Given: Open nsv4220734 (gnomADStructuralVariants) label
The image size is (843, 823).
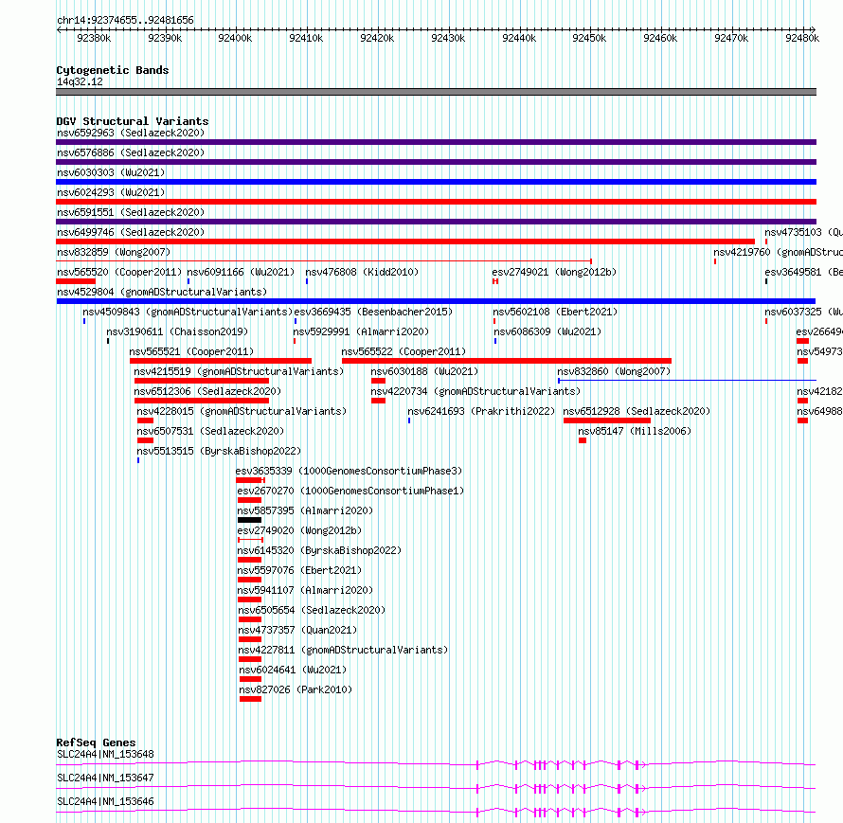Looking at the screenshot, I should point(475,391).
